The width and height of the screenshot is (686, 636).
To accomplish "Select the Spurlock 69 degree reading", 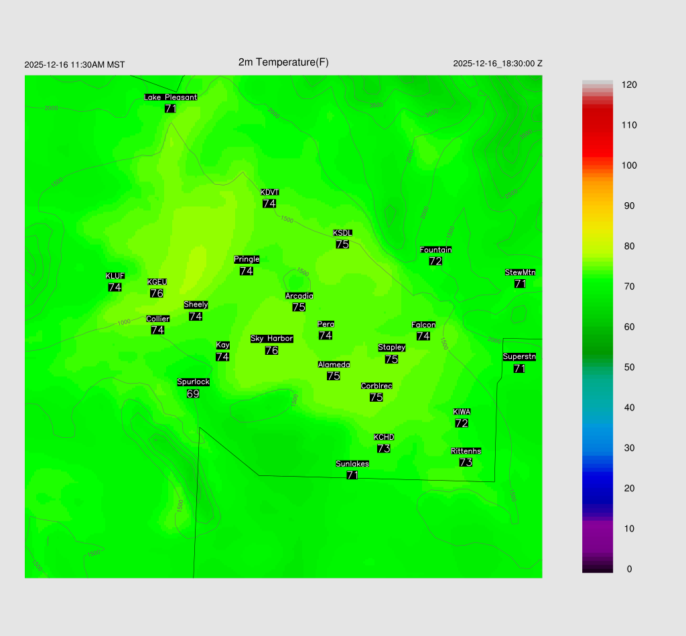I will 193,394.
